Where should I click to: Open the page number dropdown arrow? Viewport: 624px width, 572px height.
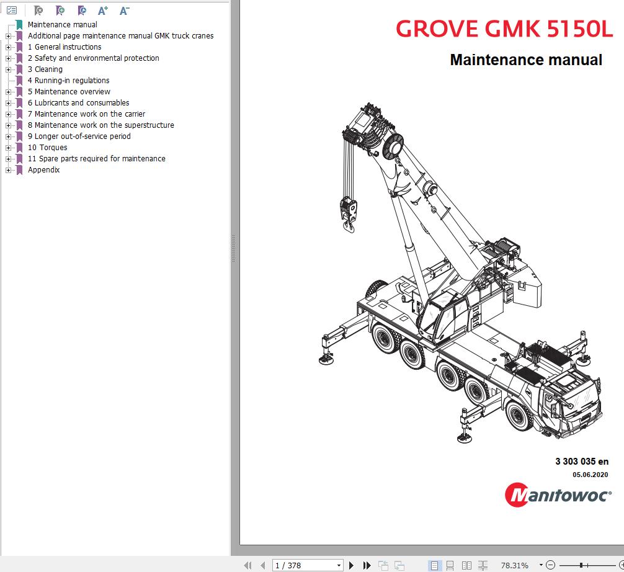pos(340,565)
